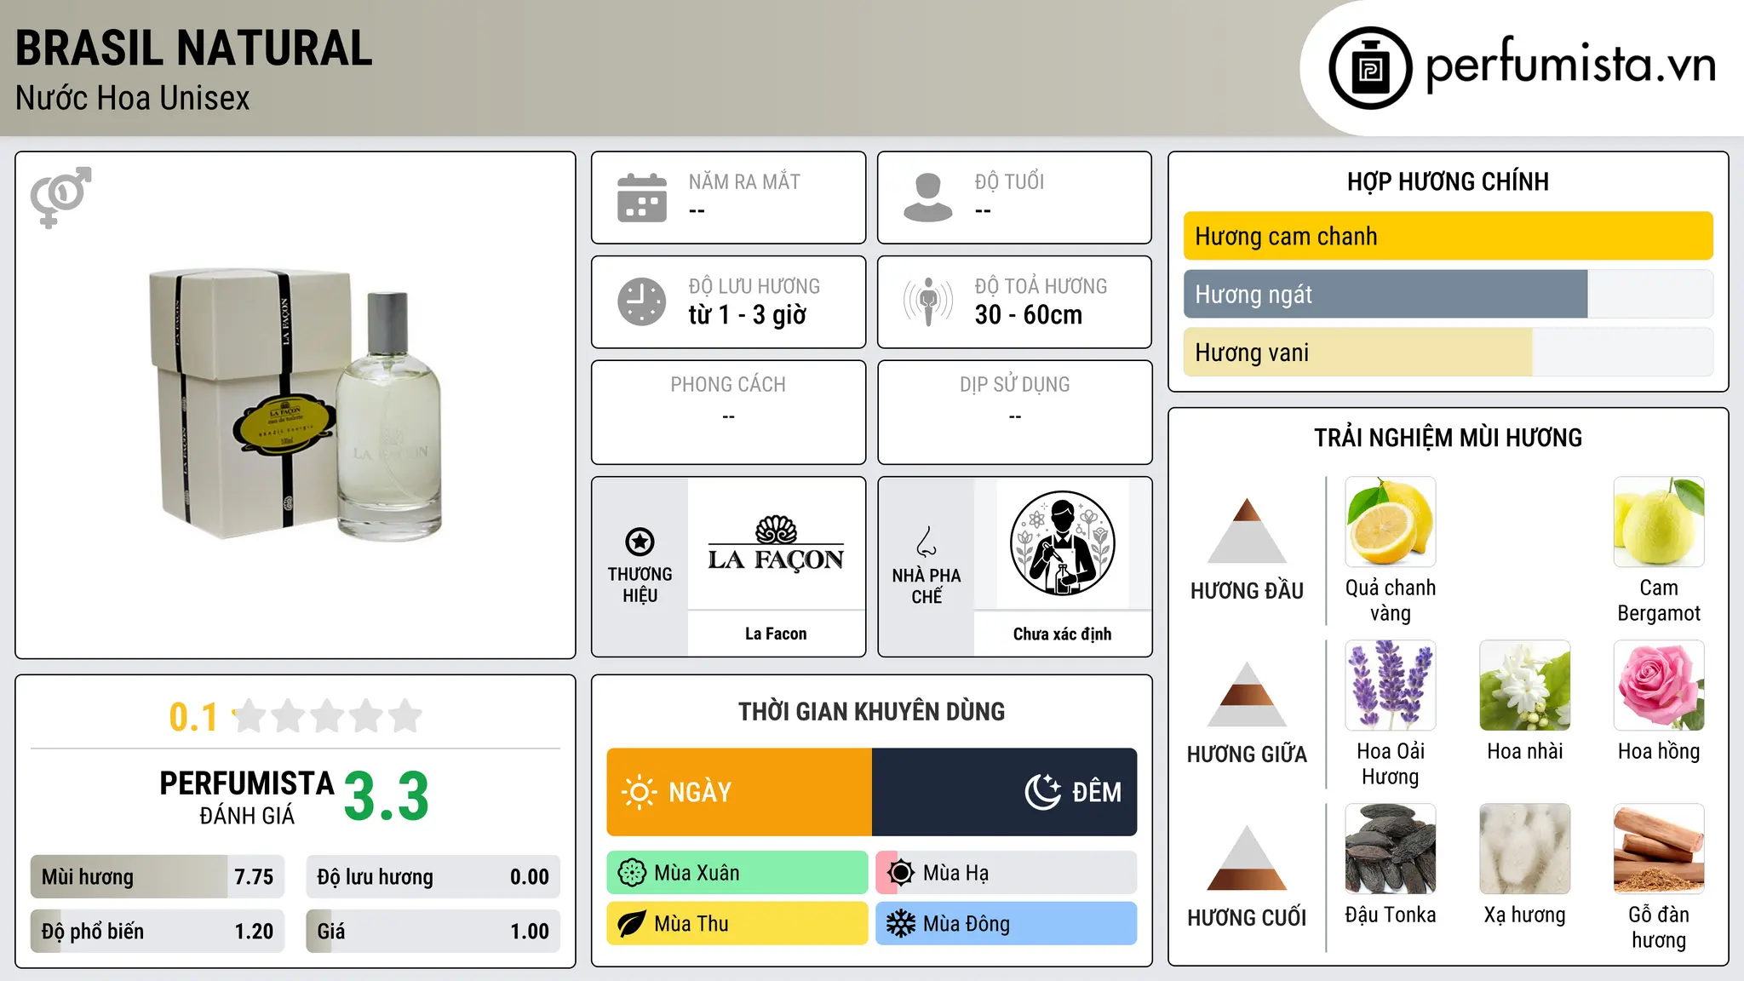Click the clock icon beside Độ lưu hương
The height and width of the screenshot is (981, 1744).
(x=642, y=301)
